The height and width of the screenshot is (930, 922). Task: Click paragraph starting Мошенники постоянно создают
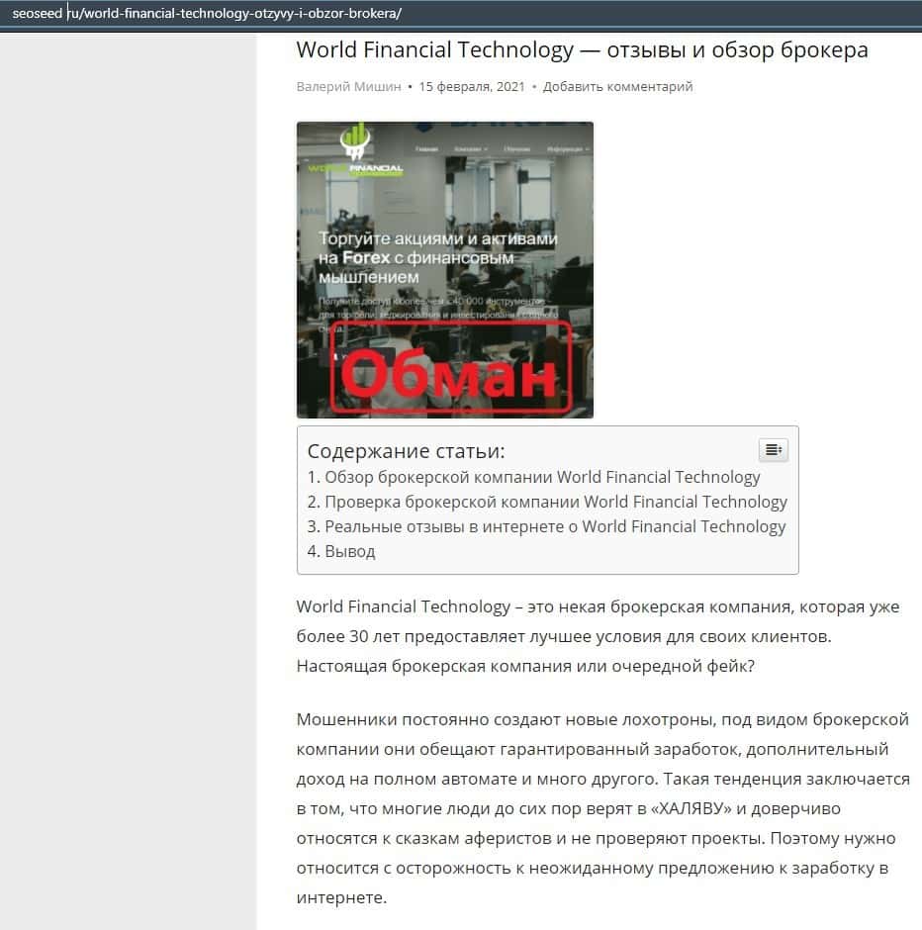[603, 808]
